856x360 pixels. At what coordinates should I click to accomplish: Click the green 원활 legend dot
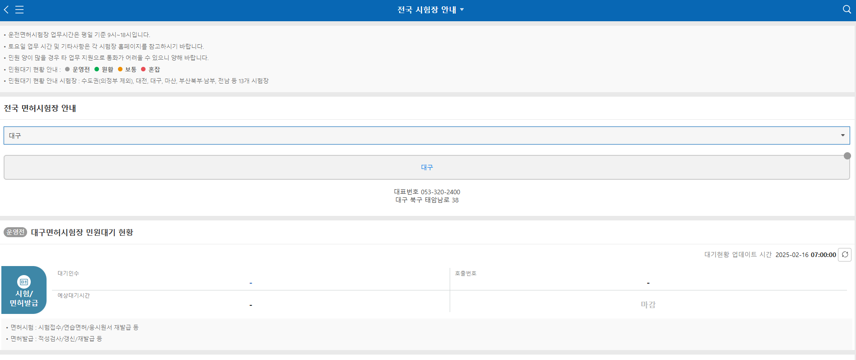pyautogui.click(x=97, y=69)
